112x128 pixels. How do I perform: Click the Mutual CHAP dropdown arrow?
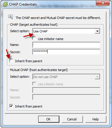tap(97, 77)
